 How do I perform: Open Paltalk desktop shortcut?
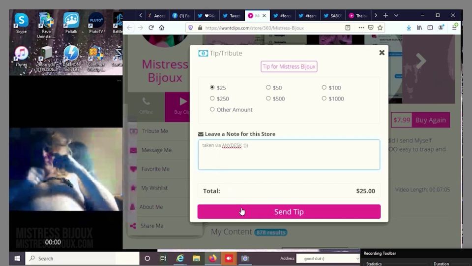click(x=71, y=23)
